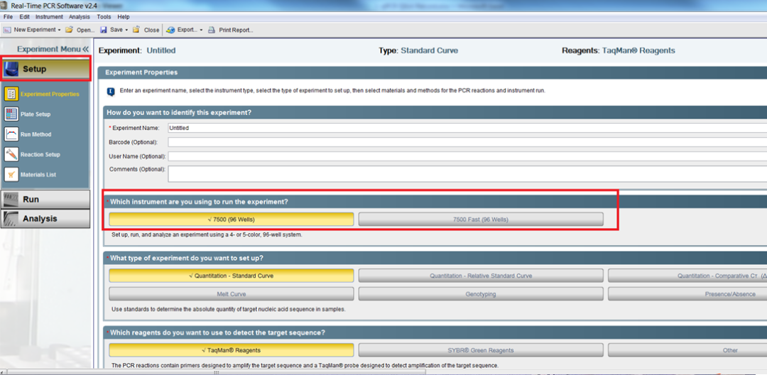Expand the Save dropdown arrow
The width and height of the screenshot is (767, 375).
126,30
